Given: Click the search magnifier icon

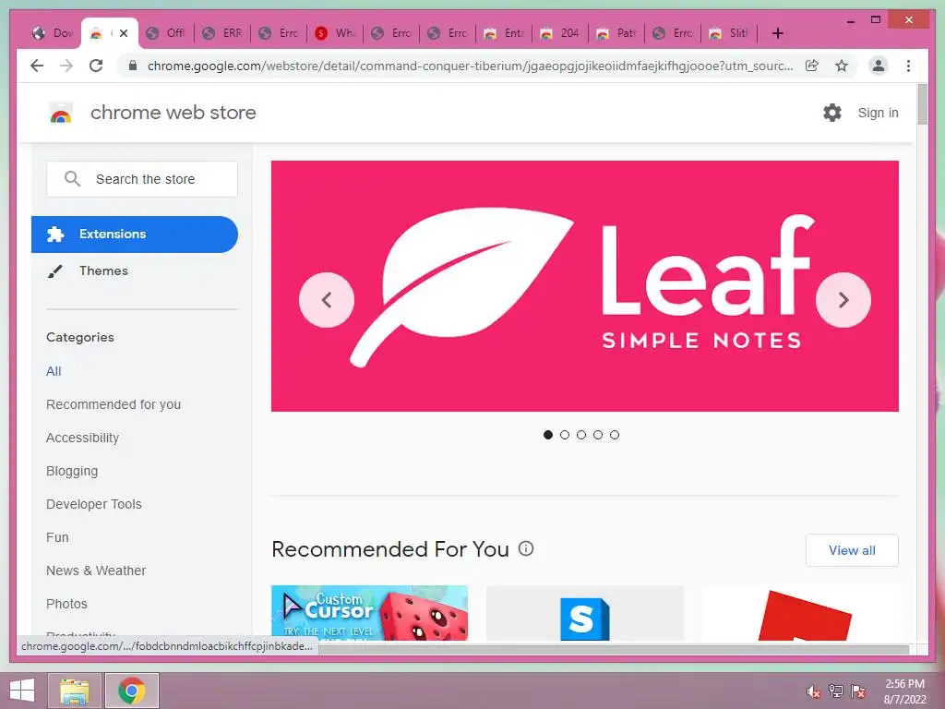Looking at the screenshot, I should 72,179.
